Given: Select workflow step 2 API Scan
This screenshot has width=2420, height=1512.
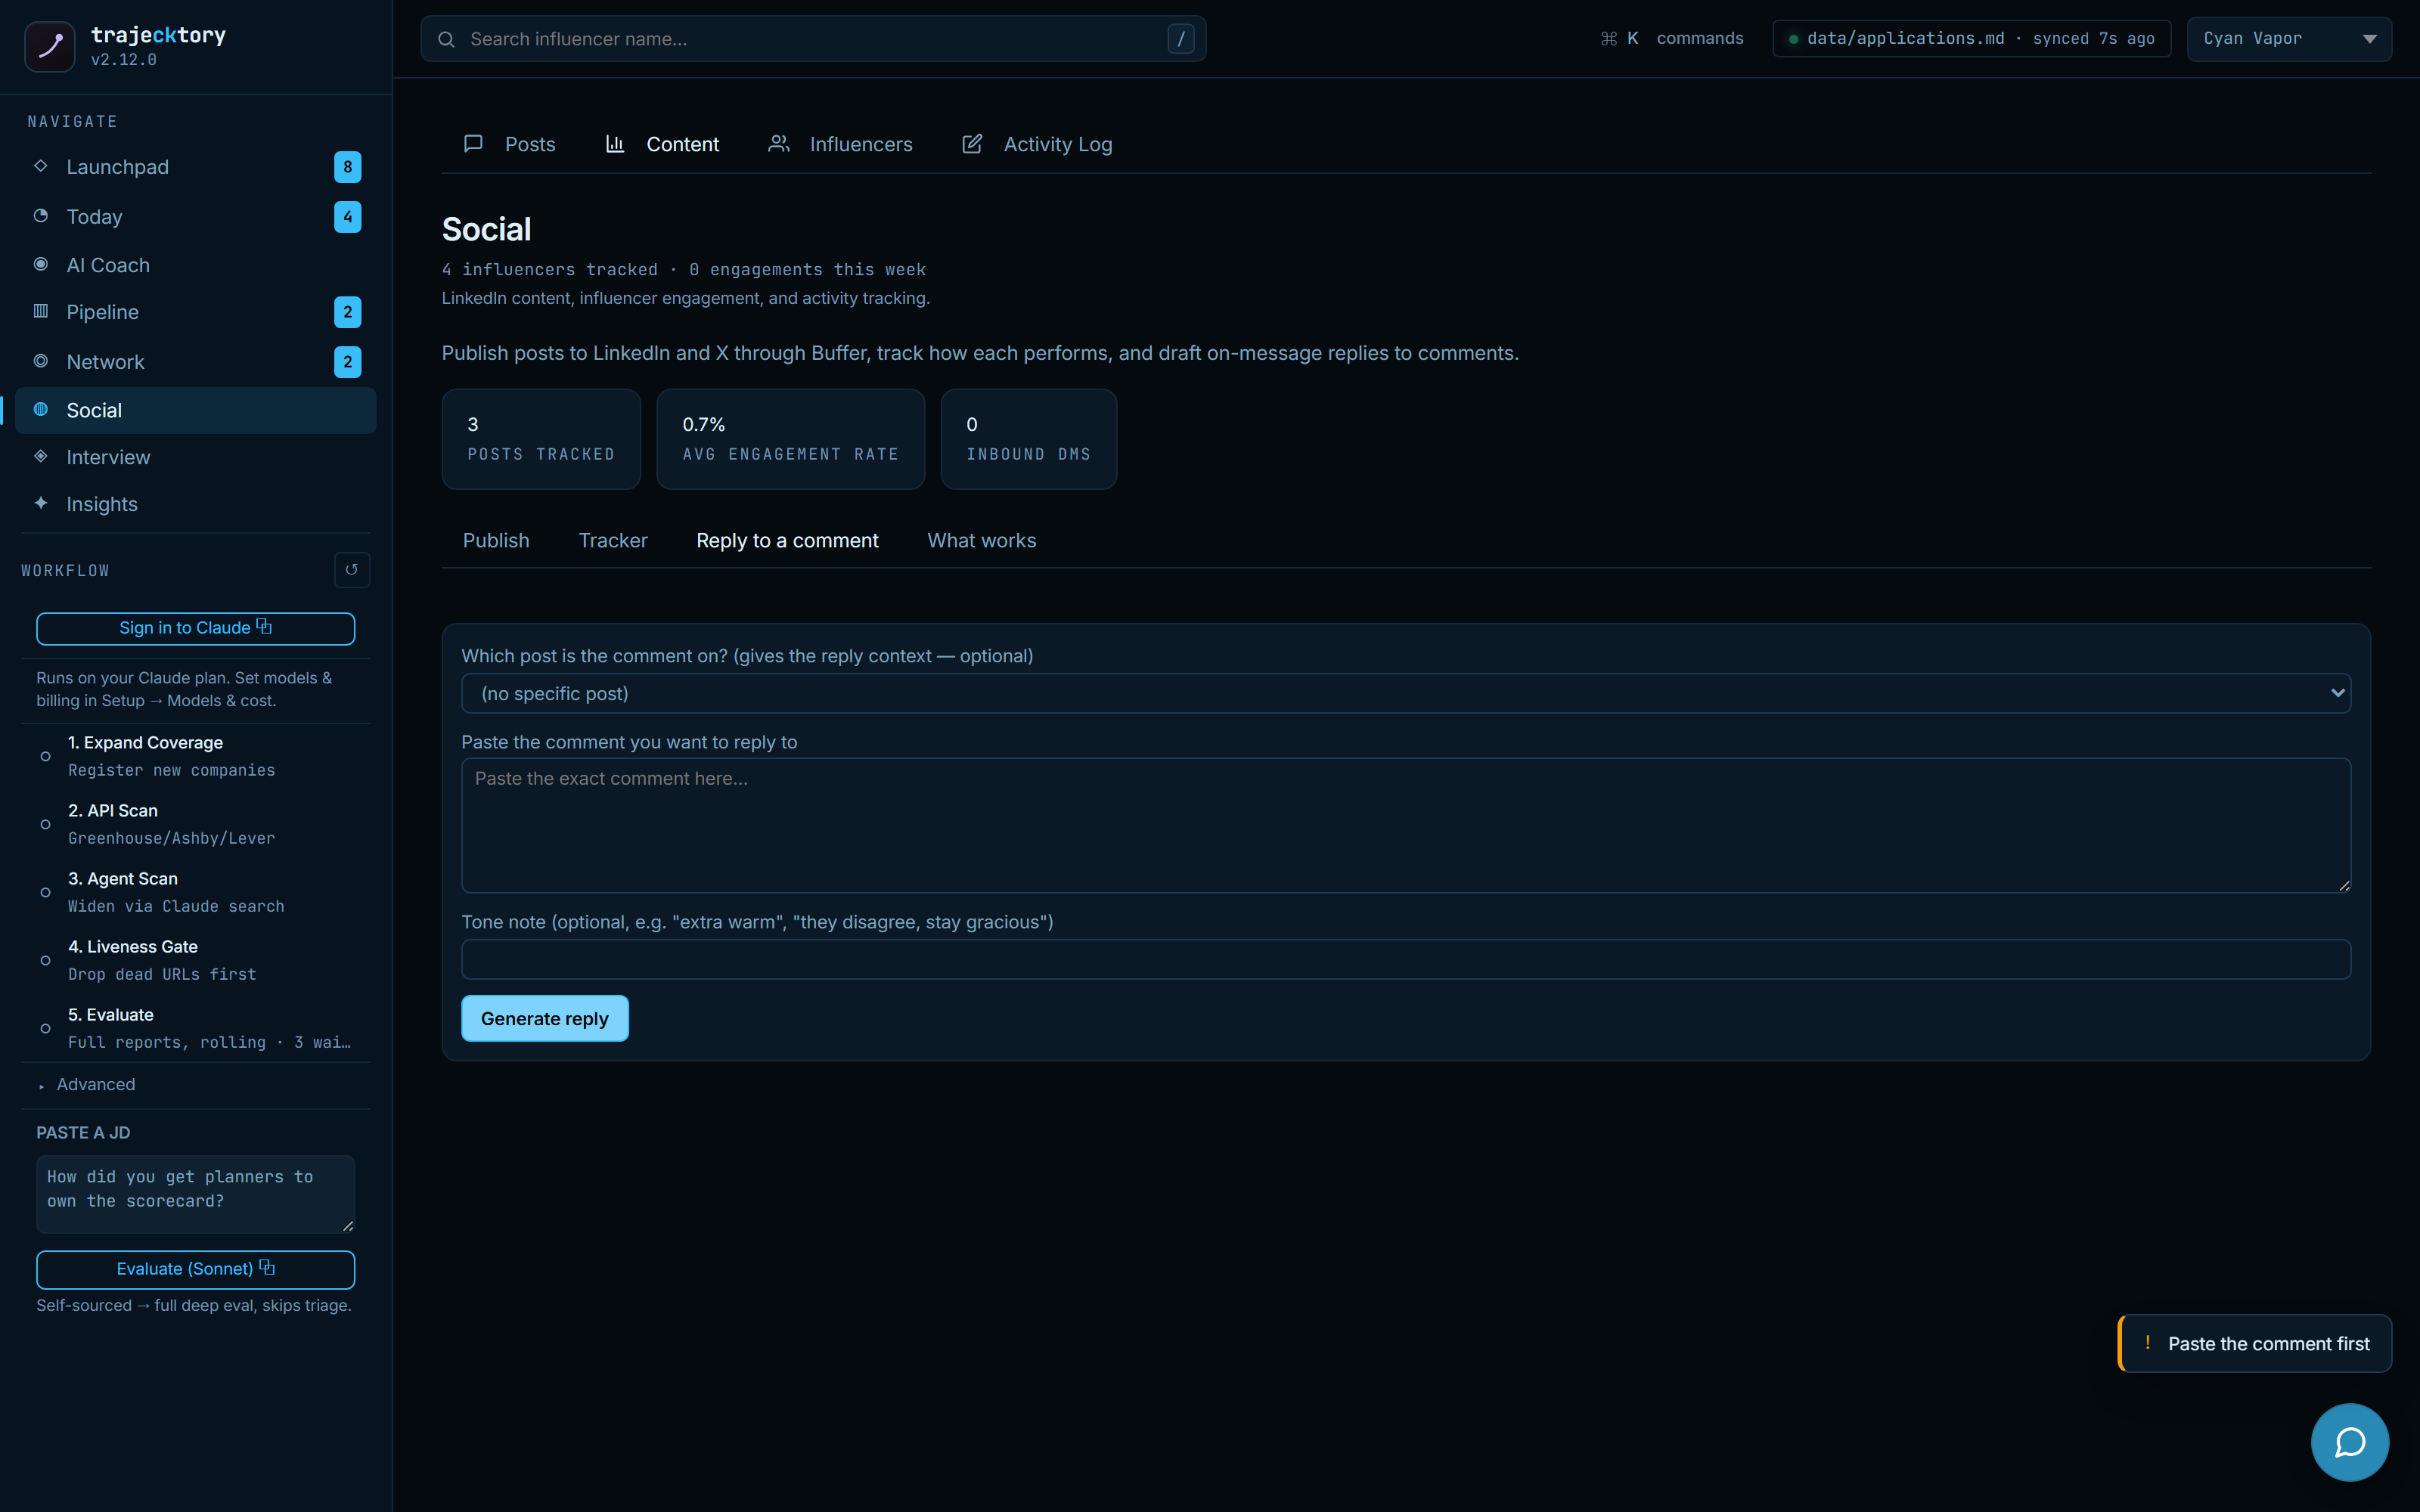Looking at the screenshot, I should pyautogui.click(x=196, y=824).
